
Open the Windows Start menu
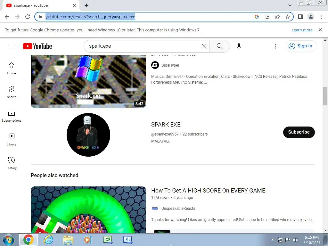(9, 240)
